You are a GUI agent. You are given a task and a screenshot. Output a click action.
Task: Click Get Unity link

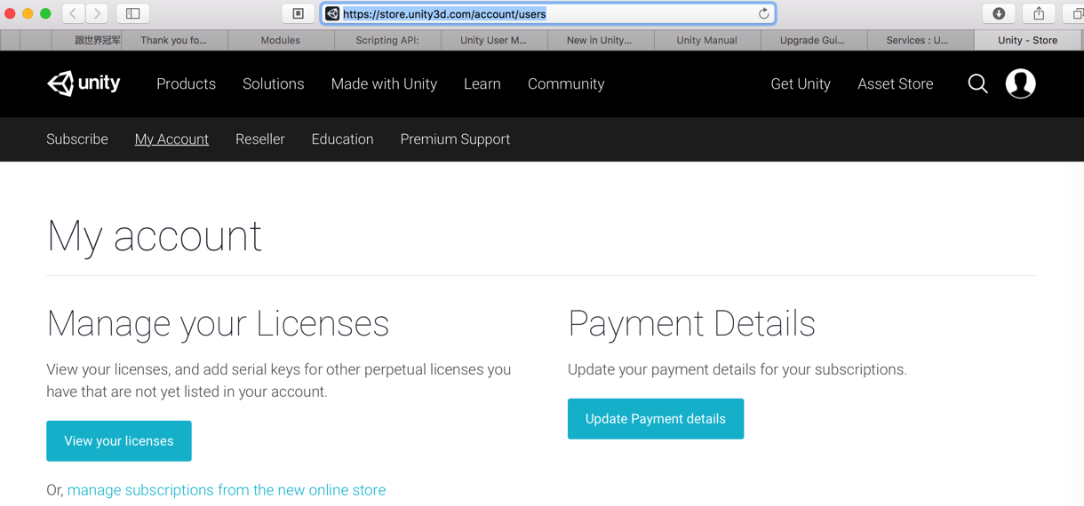point(801,83)
